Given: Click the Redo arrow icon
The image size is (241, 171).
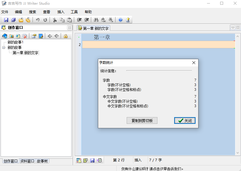Looking at the screenshot, I should (x=45, y=20).
